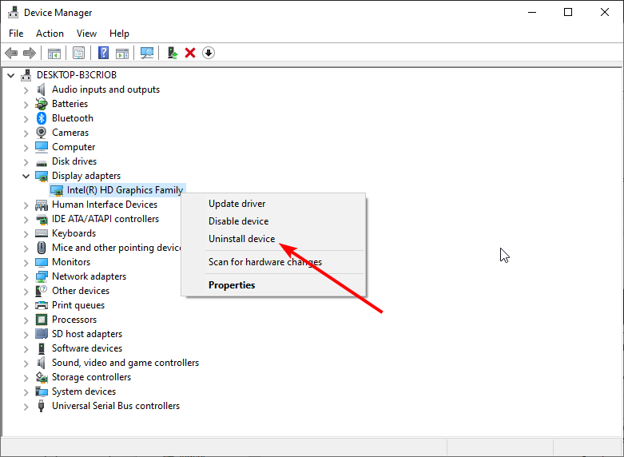Maximize the Device Manager window
This screenshot has height=457, width=624.
[568, 12]
